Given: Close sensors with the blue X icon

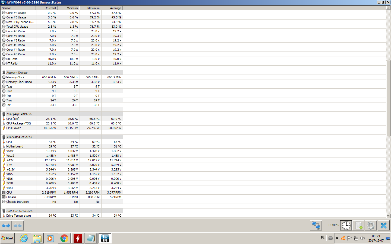Looking at the screenshot, I should [383, 225].
